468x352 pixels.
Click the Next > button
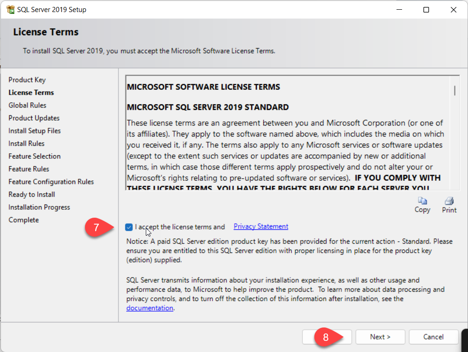pyautogui.click(x=380, y=337)
